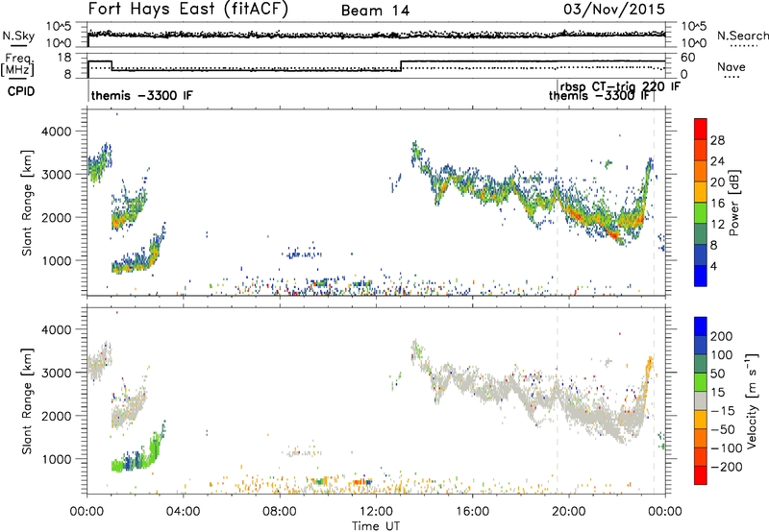Click gray segment of Velocity color bar
Image resolution: width=769 pixels, height=532 pixels.
coord(701,400)
